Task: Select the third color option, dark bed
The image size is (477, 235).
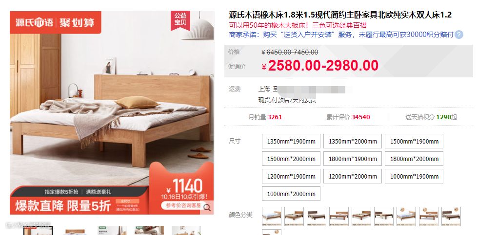Action: 317,217
